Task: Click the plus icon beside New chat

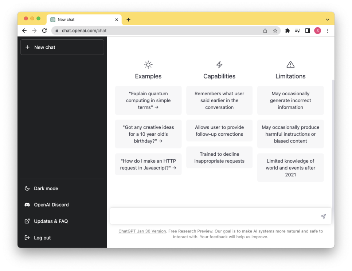Action: click(x=27, y=47)
